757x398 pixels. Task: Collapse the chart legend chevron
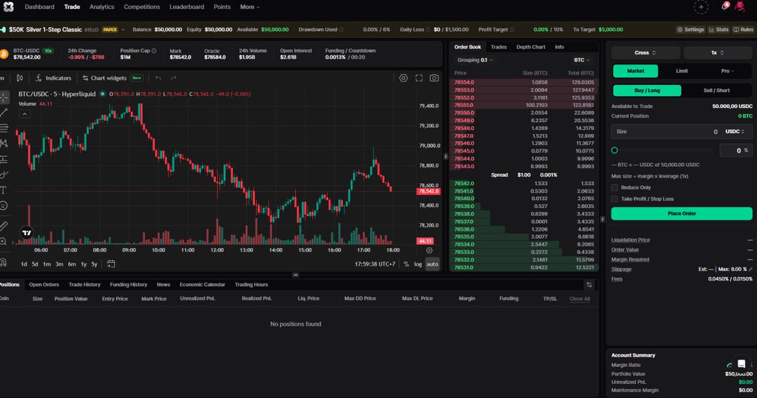point(24,114)
